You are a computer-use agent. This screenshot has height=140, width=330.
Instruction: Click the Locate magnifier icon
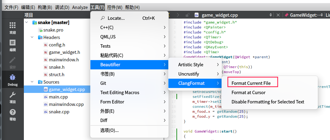(103, 18)
